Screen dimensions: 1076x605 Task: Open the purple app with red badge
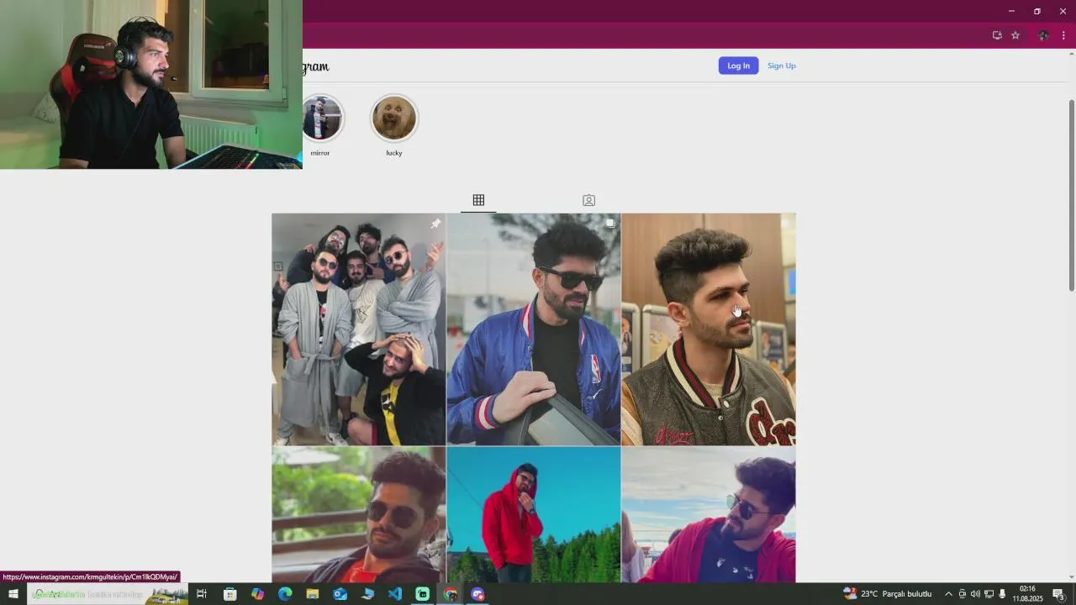(x=478, y=594)
